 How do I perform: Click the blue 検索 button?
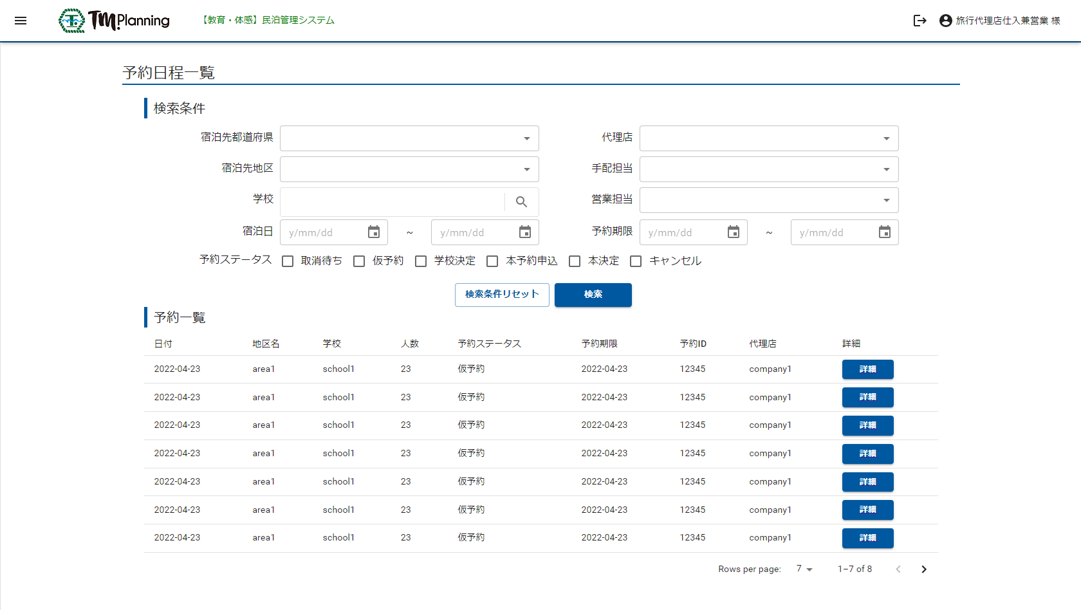pos(593,295)
